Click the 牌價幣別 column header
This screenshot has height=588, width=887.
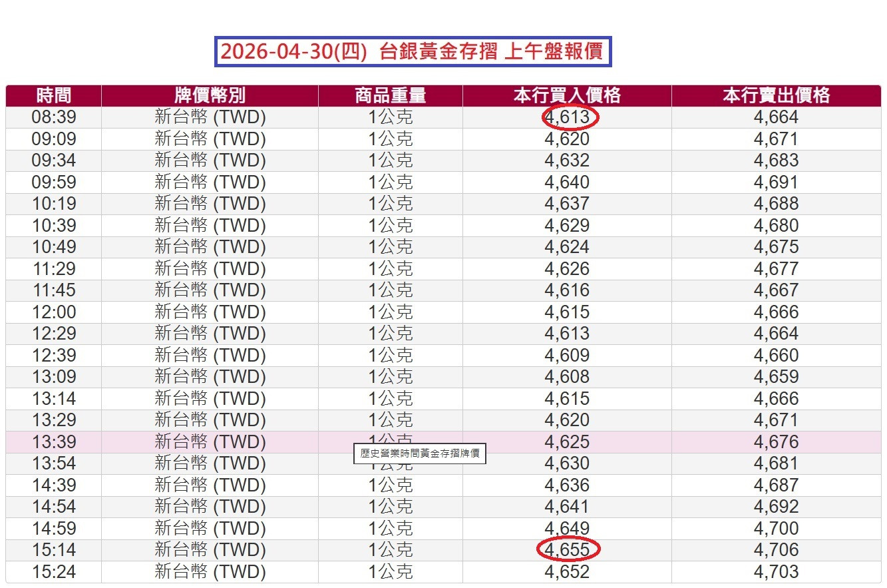(208, 95)
